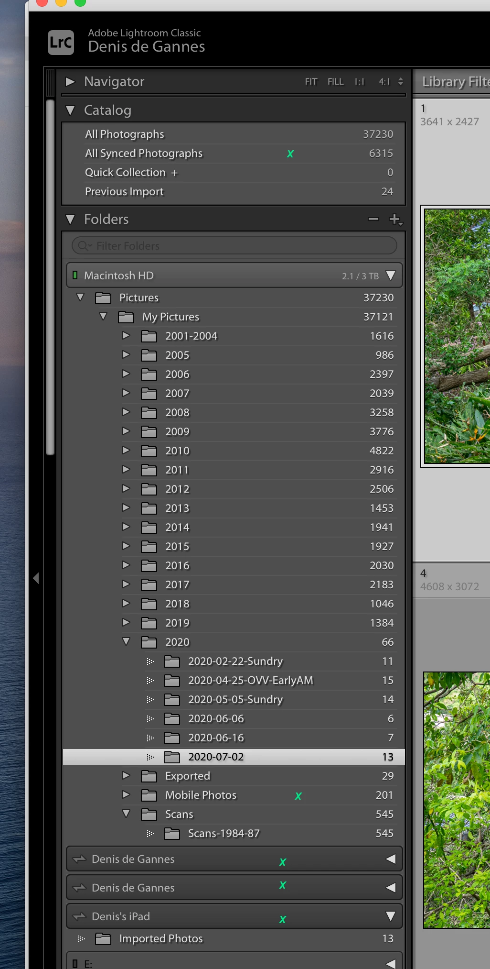Collapse the My Pictures folder

(x=103, y=317)
